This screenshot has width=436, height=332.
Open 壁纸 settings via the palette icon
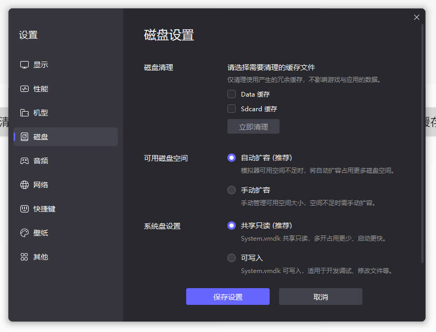click(24, 232)
